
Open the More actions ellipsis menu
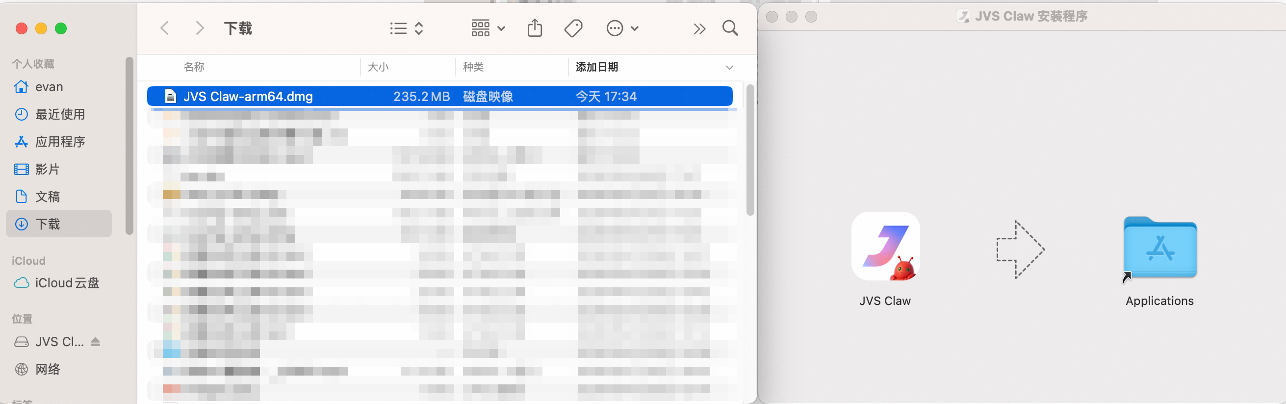(x=622, y=28)
